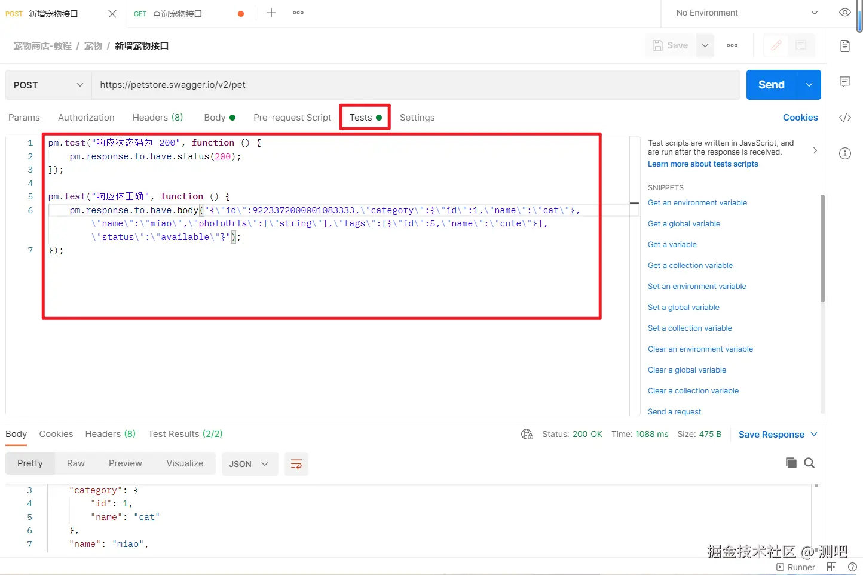Open the response Cookies tab
Image resolution: width=863 pixels, height=575 pixels.
pos(56,434)
